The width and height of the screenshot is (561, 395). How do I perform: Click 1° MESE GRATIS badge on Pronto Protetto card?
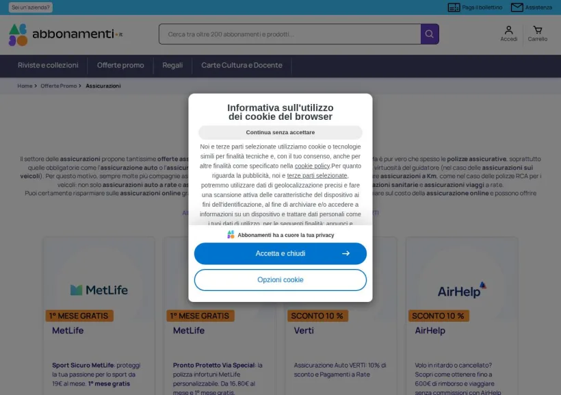click(x=200, y=316)
